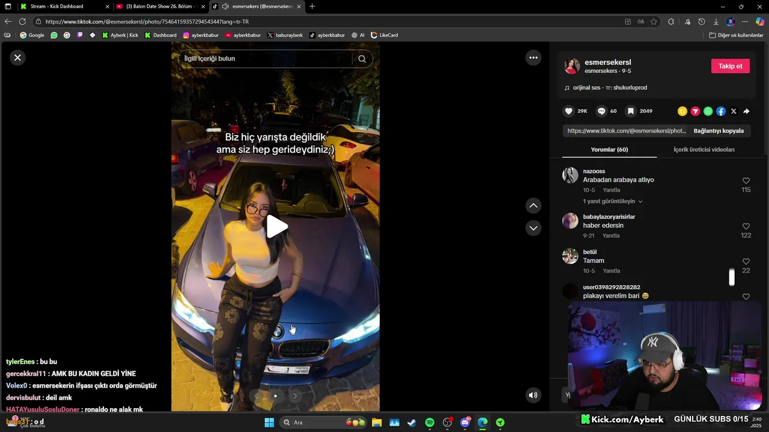Click the search magnifier in TikTok viewer
769x432 pixels.
click(x=362, y=59)
